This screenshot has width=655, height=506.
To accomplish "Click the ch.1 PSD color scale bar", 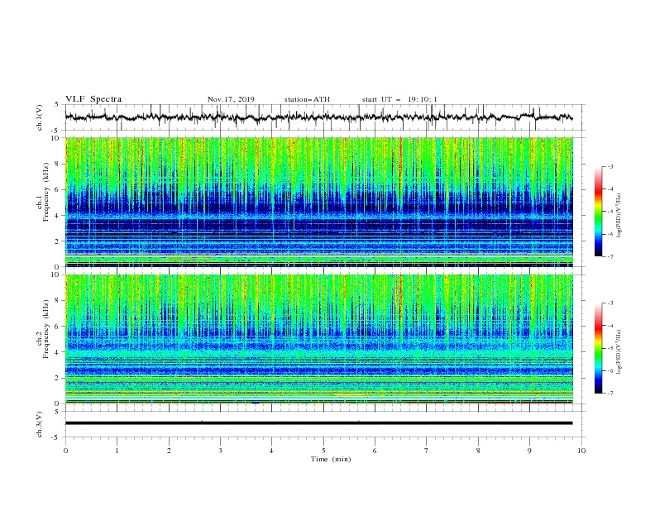I will 599,212.
